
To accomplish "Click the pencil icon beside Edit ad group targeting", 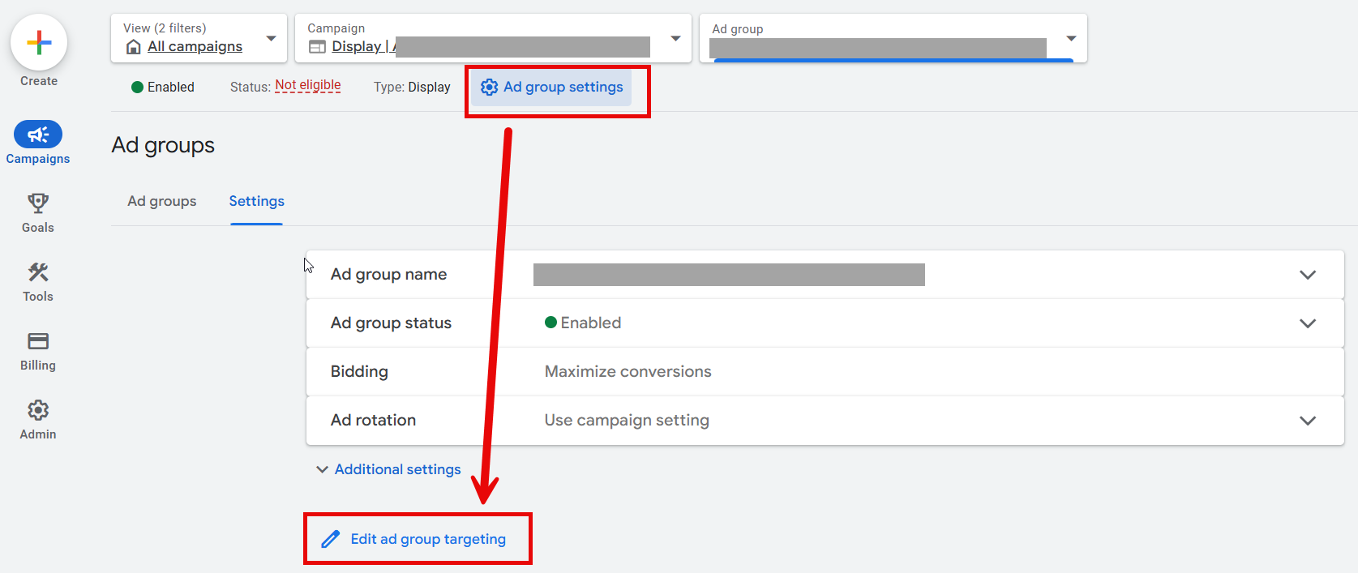I will pos(330,540).
